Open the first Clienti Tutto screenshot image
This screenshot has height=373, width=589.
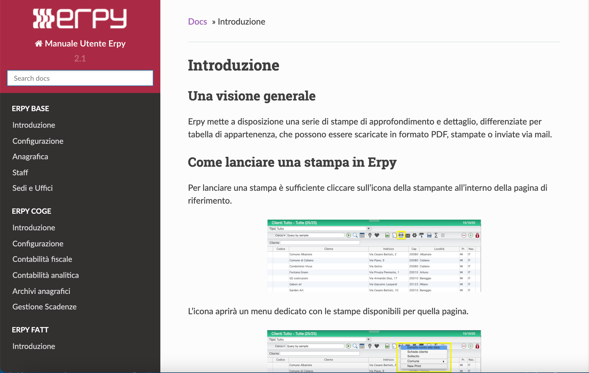[x=374, y=256]
